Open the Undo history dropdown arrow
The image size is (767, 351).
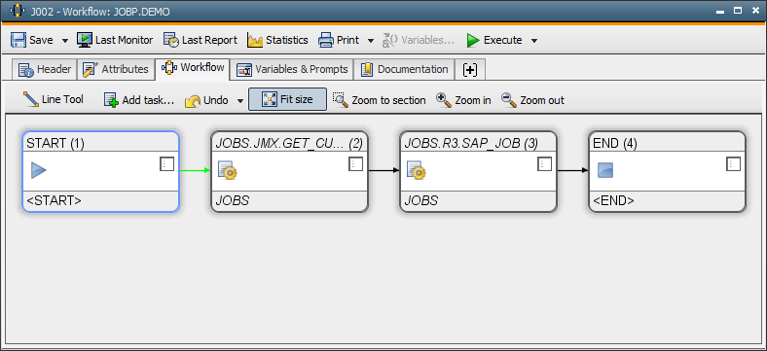point(239,101)
